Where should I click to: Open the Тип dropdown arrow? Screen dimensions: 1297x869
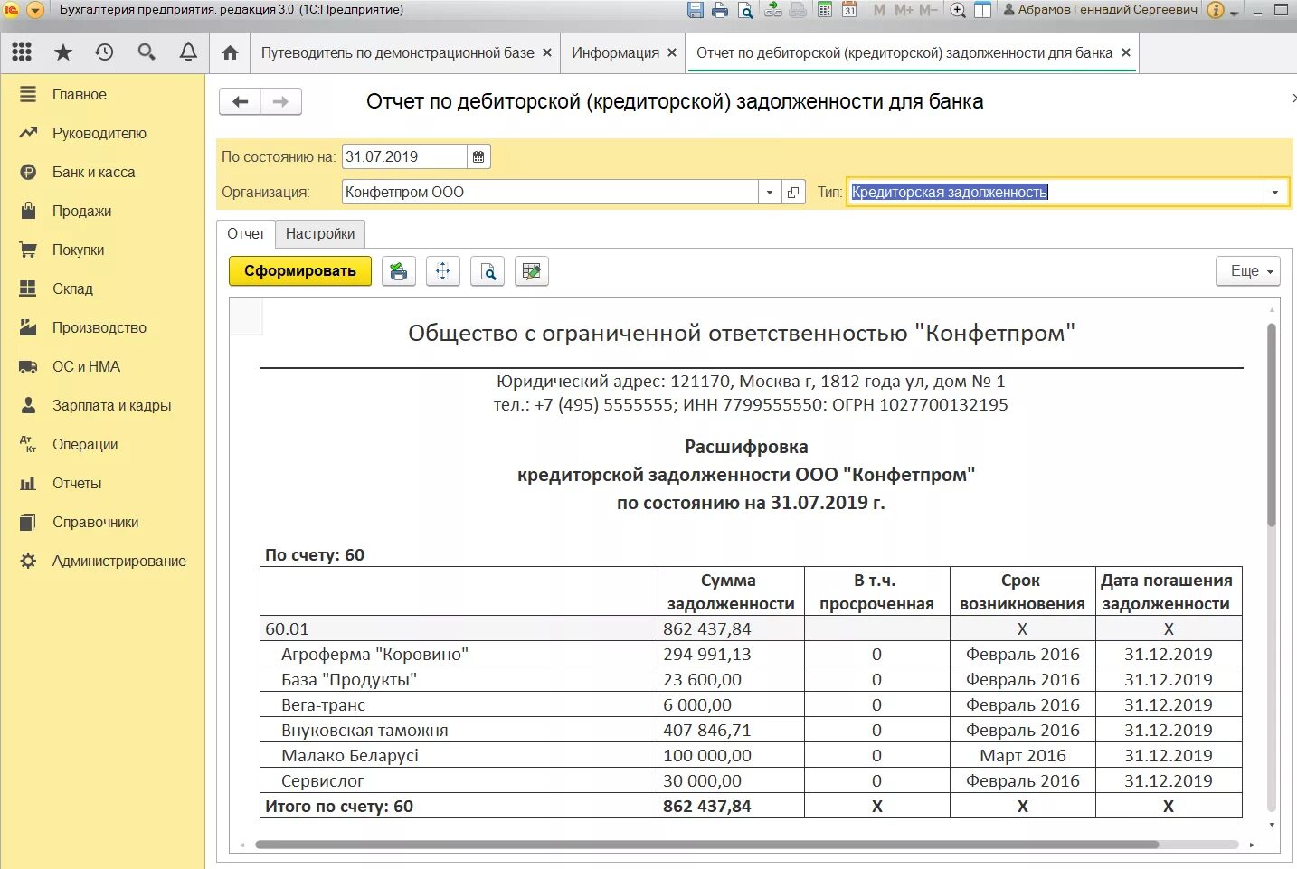[x=1275, y=192]
